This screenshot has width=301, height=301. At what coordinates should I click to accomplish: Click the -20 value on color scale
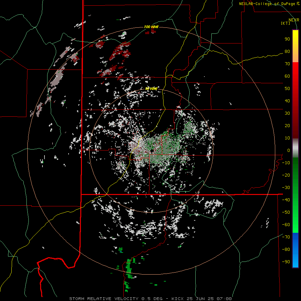click(x=286, y=175)
